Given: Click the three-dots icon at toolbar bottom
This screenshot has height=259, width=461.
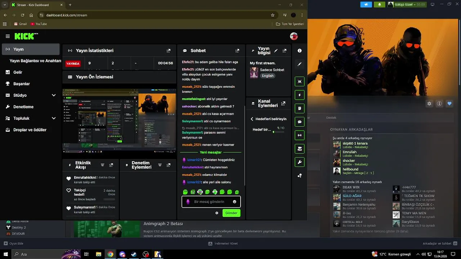Looking at the screenshot, I should coord(299,176).
